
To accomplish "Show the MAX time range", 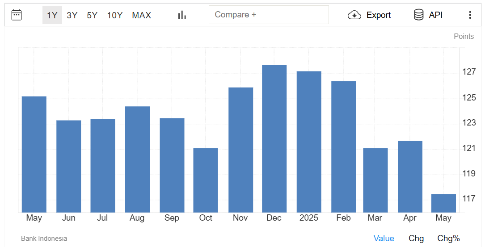I will (141, 15).
